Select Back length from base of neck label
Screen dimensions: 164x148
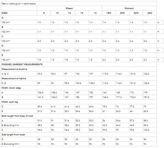[17, 116]
